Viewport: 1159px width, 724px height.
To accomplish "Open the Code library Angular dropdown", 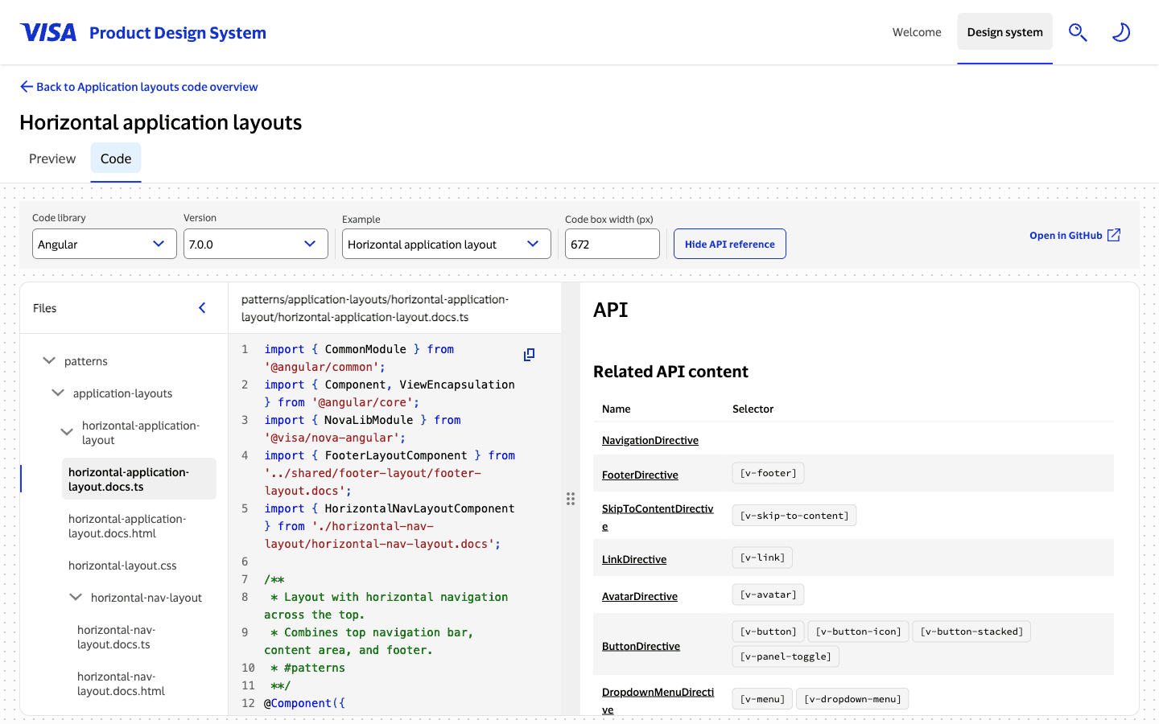I will click(x=105, y=244).
